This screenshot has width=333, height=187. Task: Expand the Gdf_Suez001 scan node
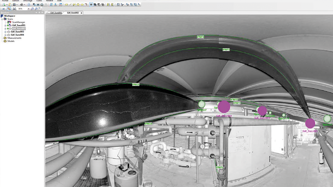click(5, 25)
